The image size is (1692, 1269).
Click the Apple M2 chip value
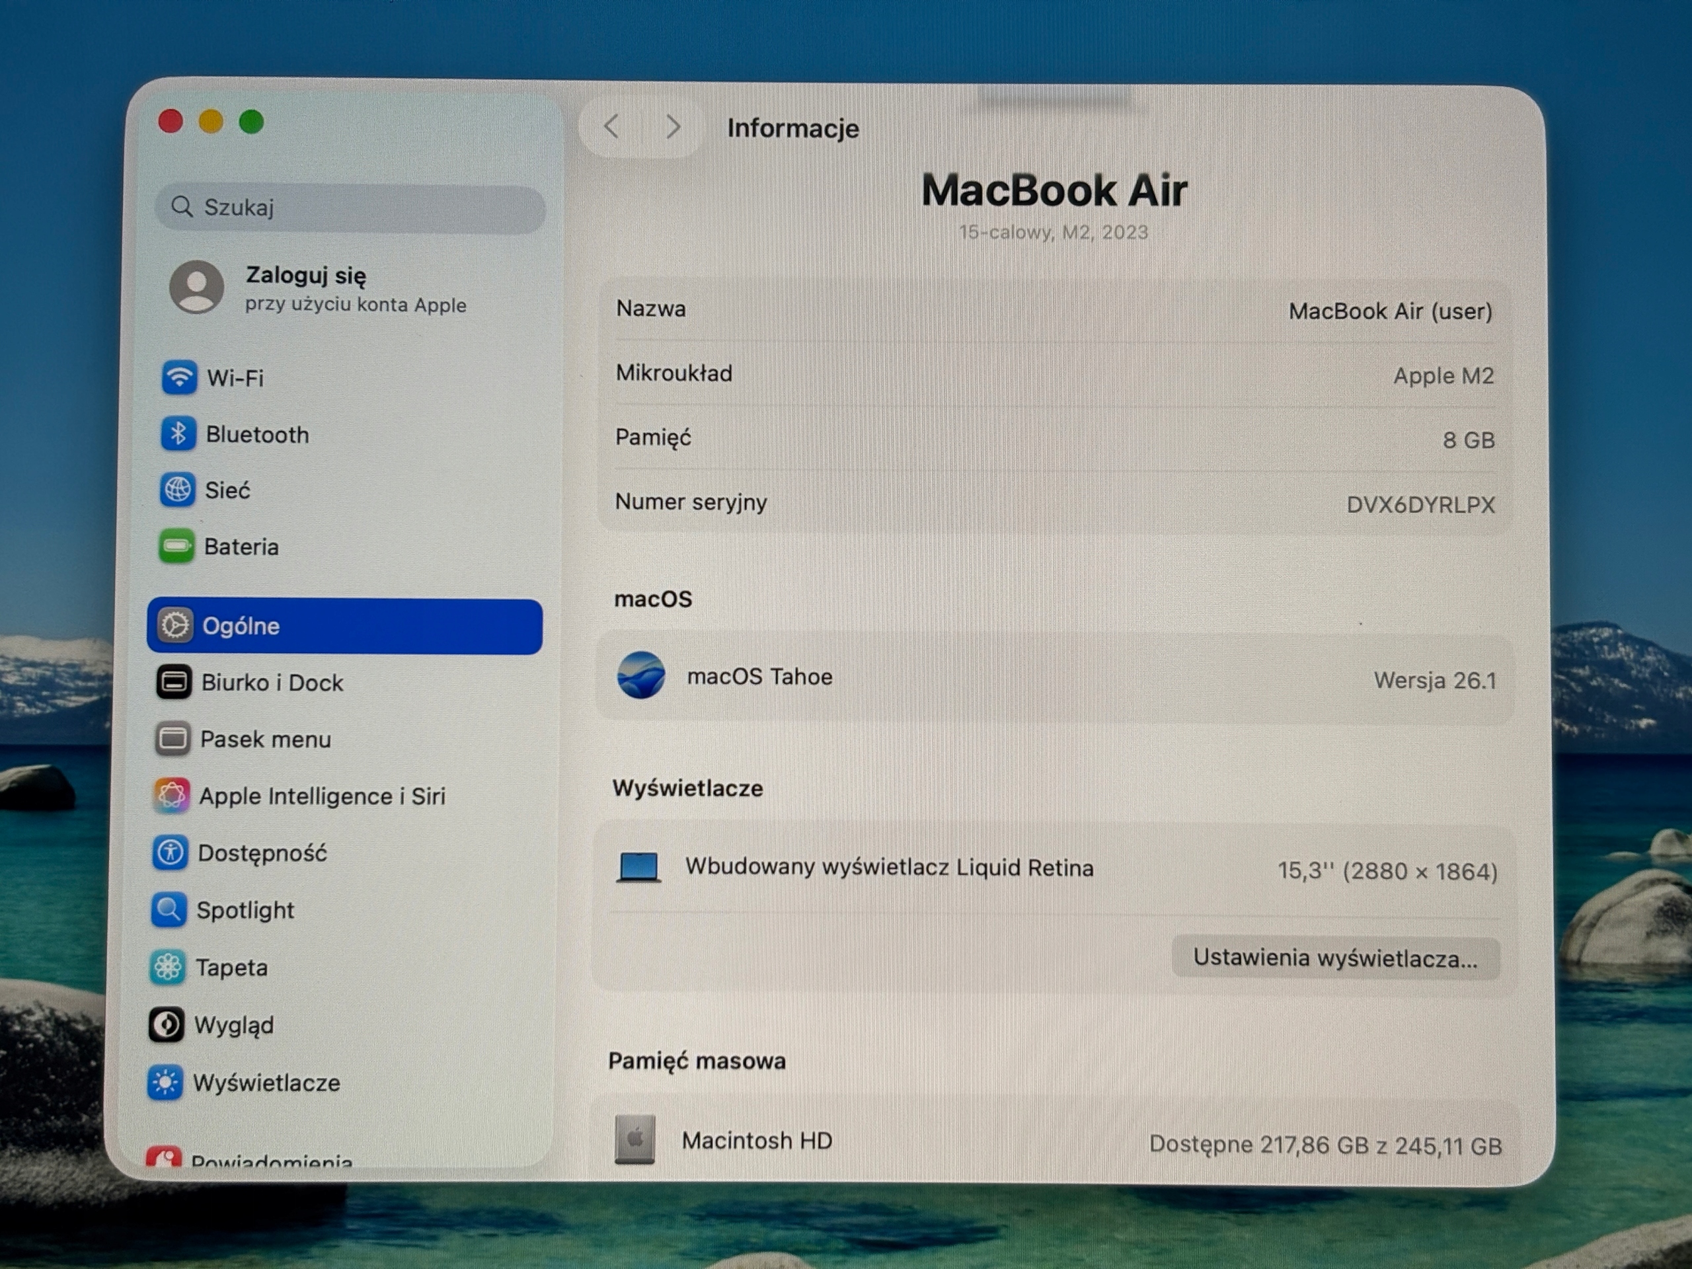tap(1443, 375)
